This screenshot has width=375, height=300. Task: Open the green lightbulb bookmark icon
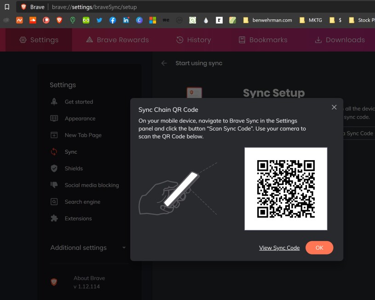72,20
